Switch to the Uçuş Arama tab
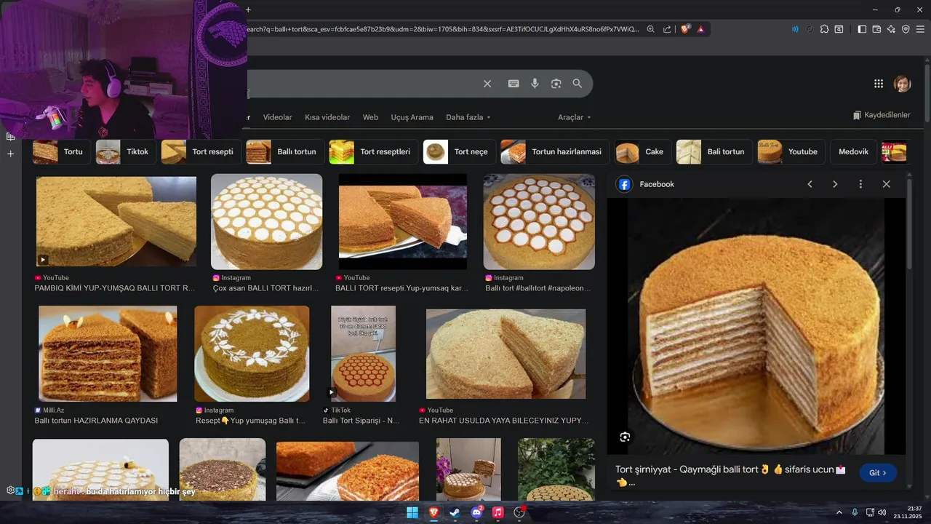 click(x=412, y=117)
